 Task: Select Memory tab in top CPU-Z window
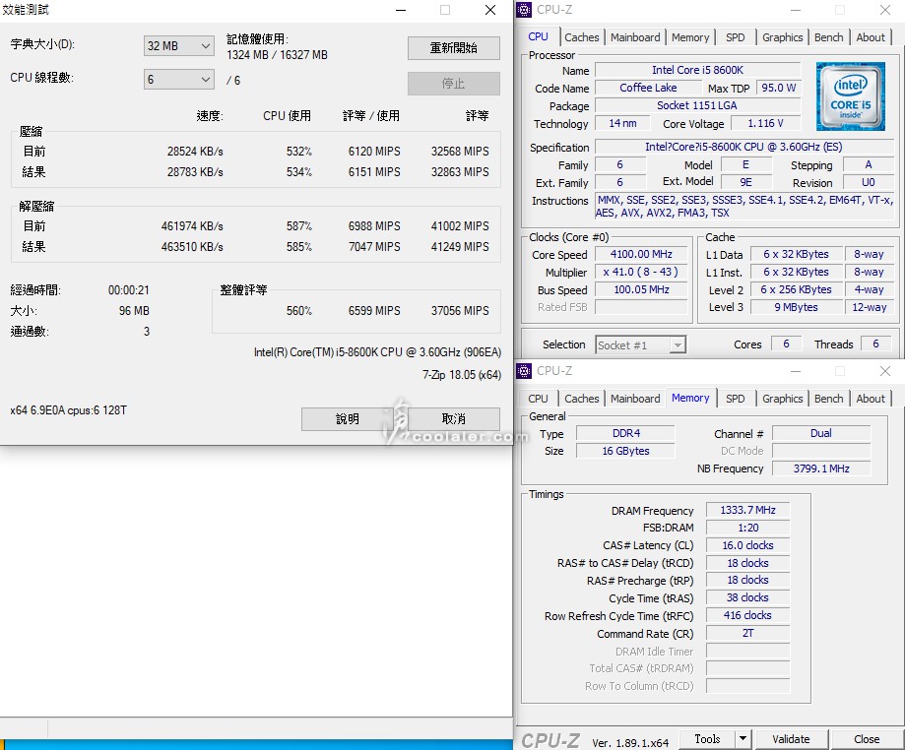tap(690, 37)
